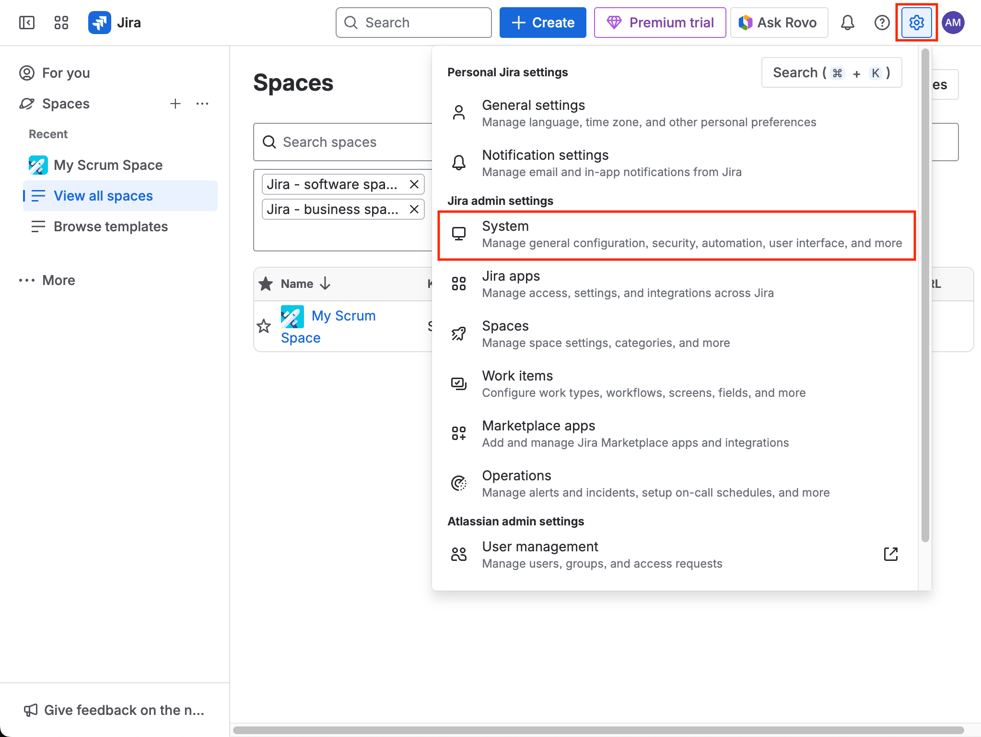The width and height of the screenshot is (981, 737).
Task: Open the notifications bell
Action: [x=848, y=22]
